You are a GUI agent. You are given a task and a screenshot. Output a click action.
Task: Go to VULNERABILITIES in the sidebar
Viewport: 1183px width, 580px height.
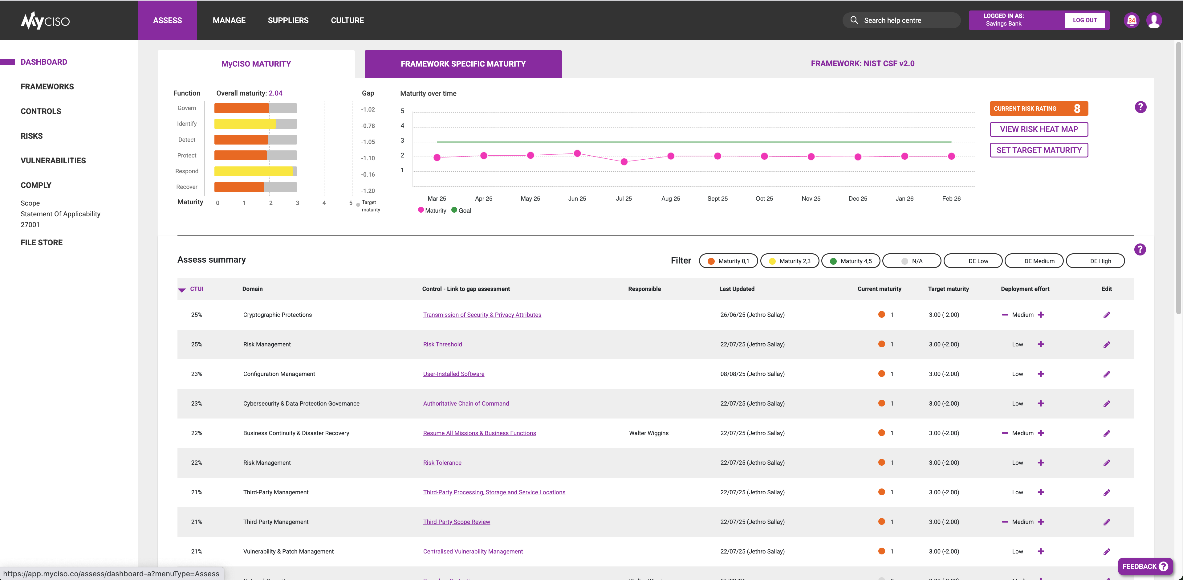(53, 160)
